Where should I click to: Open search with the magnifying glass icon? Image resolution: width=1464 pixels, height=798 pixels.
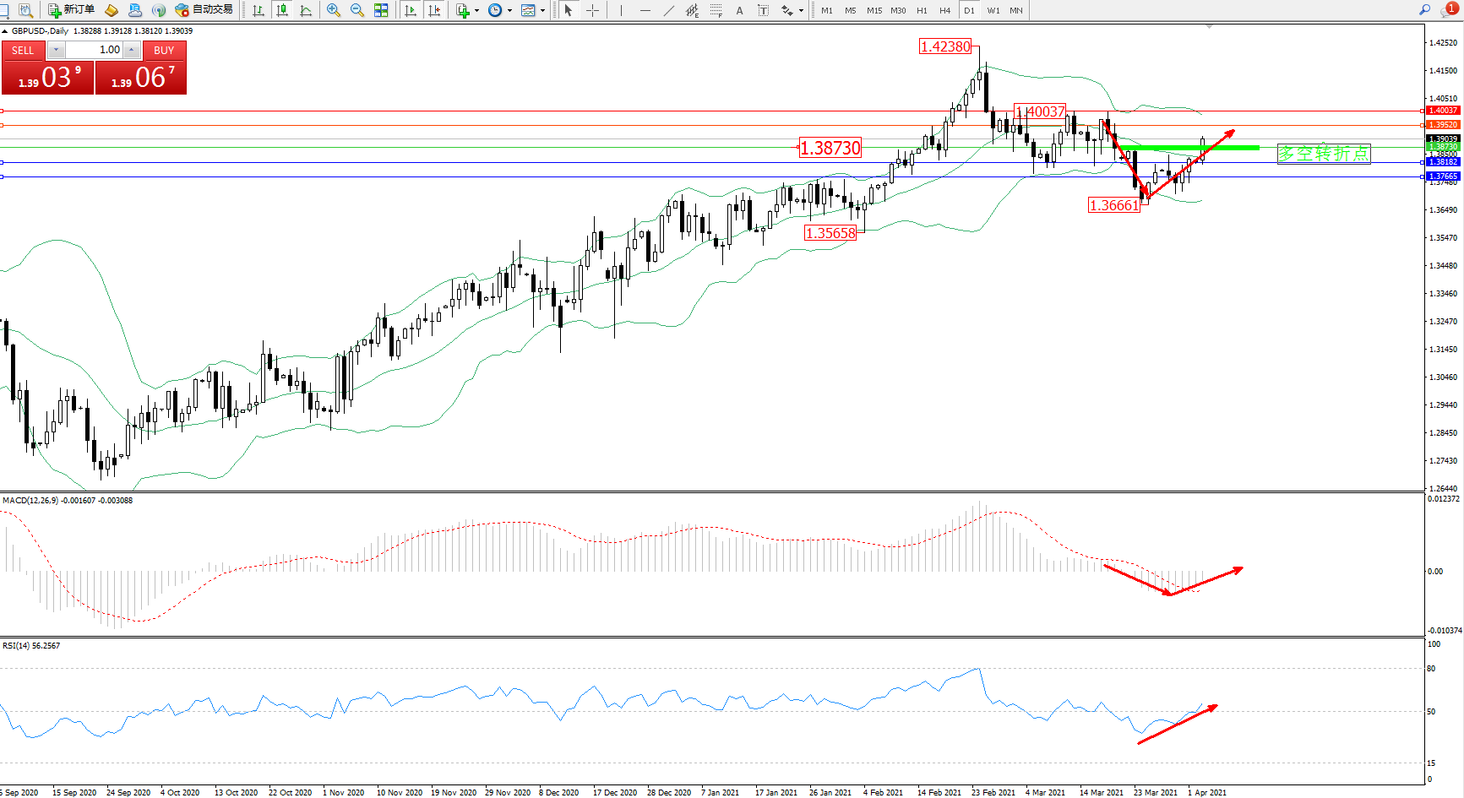1424,10
